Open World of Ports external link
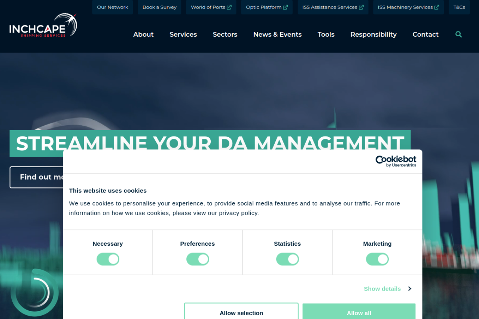Image resolution: width=479 pixels, height=319 pixels. 211,7
